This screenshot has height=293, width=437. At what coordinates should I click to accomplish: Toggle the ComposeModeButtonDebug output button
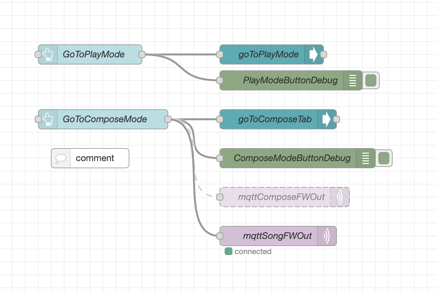click(384, 158)
